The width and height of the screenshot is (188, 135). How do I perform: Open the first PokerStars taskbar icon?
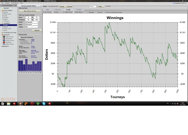coord(15,104)
